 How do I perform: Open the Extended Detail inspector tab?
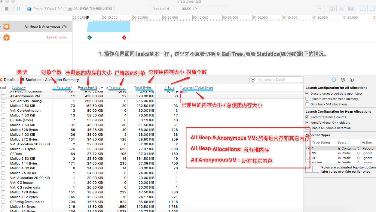(352, 80)
